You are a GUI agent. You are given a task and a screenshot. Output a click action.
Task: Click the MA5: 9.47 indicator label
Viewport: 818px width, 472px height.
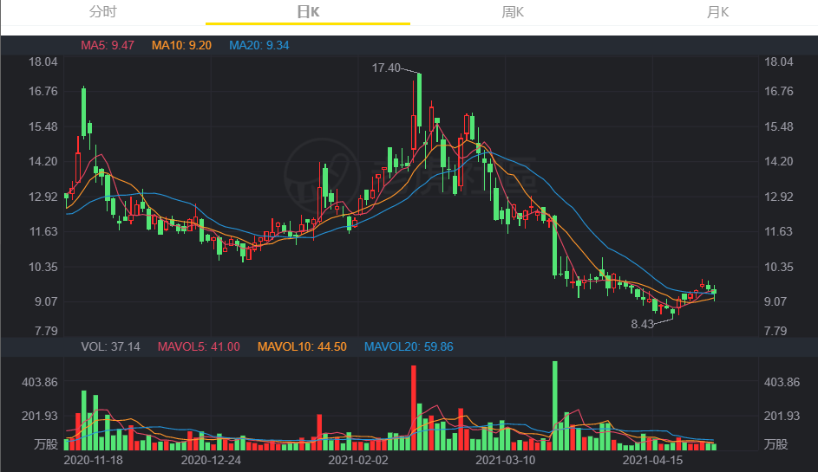[108, 45]
